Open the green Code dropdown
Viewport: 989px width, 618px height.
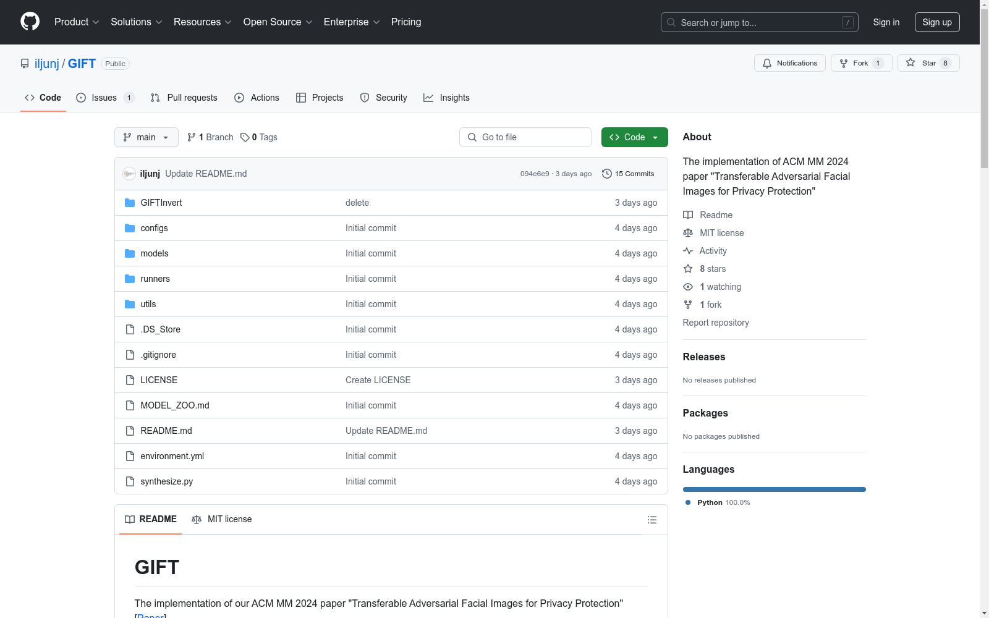[634, 137]
